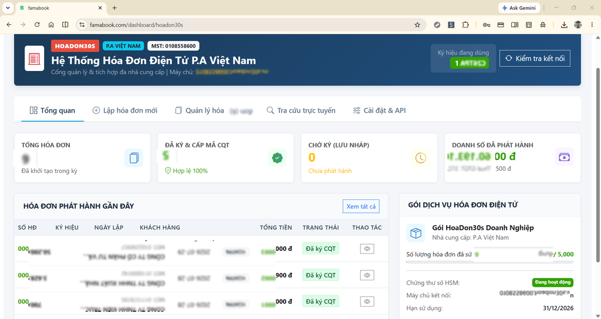Open the tab search dropdown arrow
This screenshot has height=319, width=601.
(8, 8)
